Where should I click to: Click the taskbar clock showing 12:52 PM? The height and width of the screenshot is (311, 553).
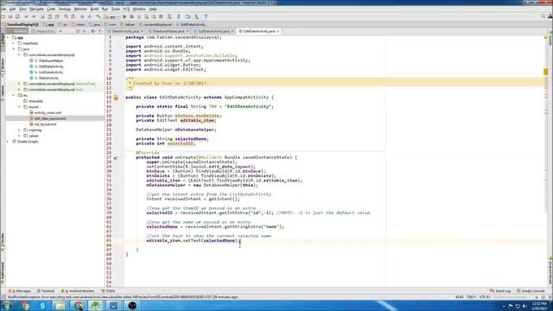pyautogui.click(x=539, y=306)
